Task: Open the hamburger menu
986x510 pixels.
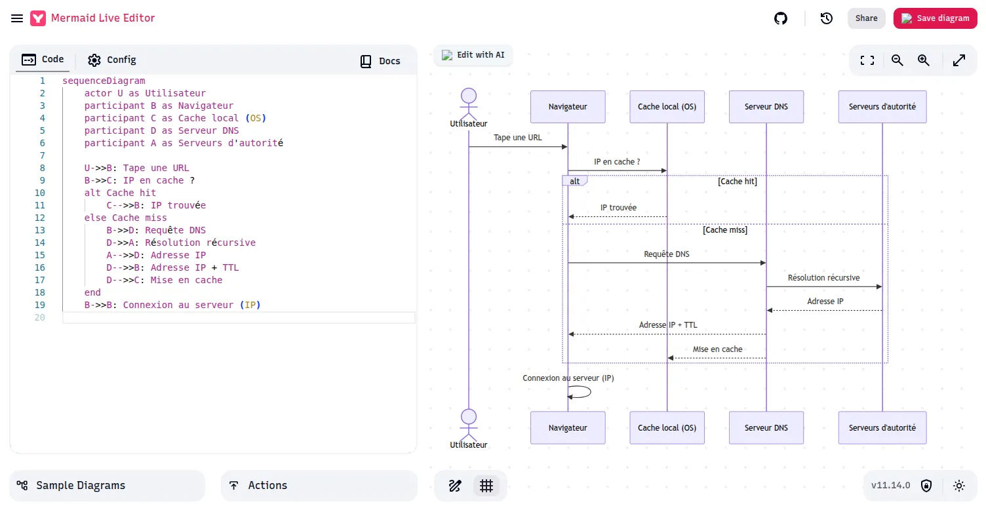Action: [17, 18]
